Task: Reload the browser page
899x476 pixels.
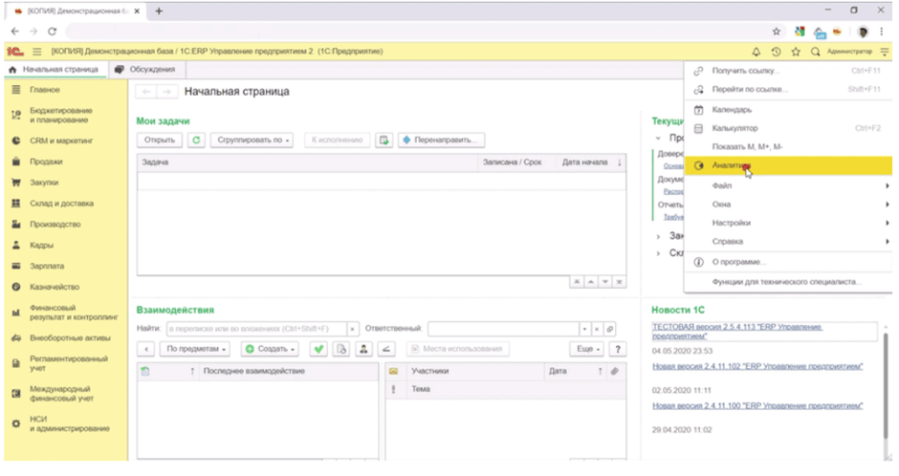Action: pyautogui.click(x=53, y=32)
